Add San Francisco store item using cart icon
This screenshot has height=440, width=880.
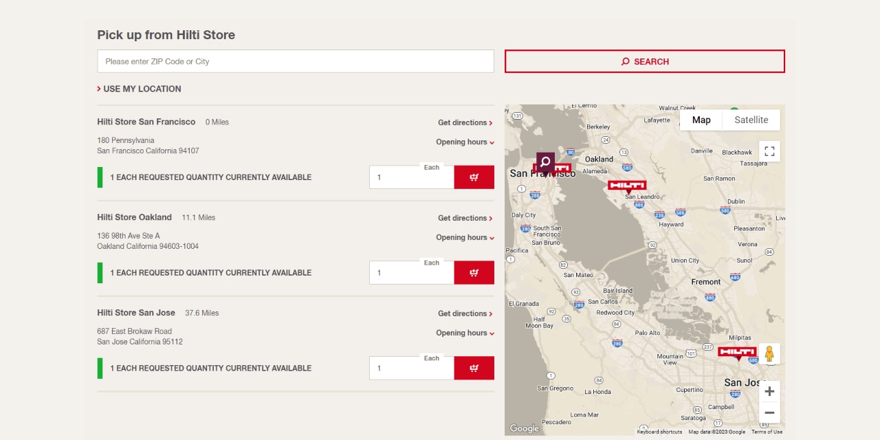tap(474, 177)
